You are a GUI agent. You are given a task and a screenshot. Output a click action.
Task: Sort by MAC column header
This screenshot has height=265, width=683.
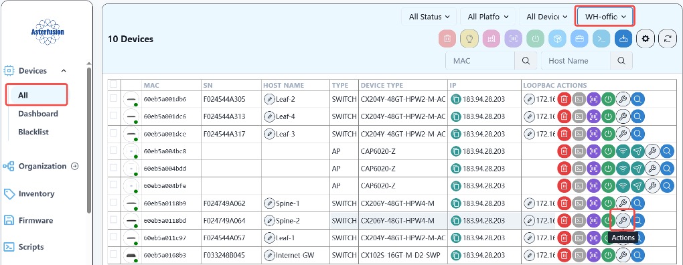pos(151,85)
